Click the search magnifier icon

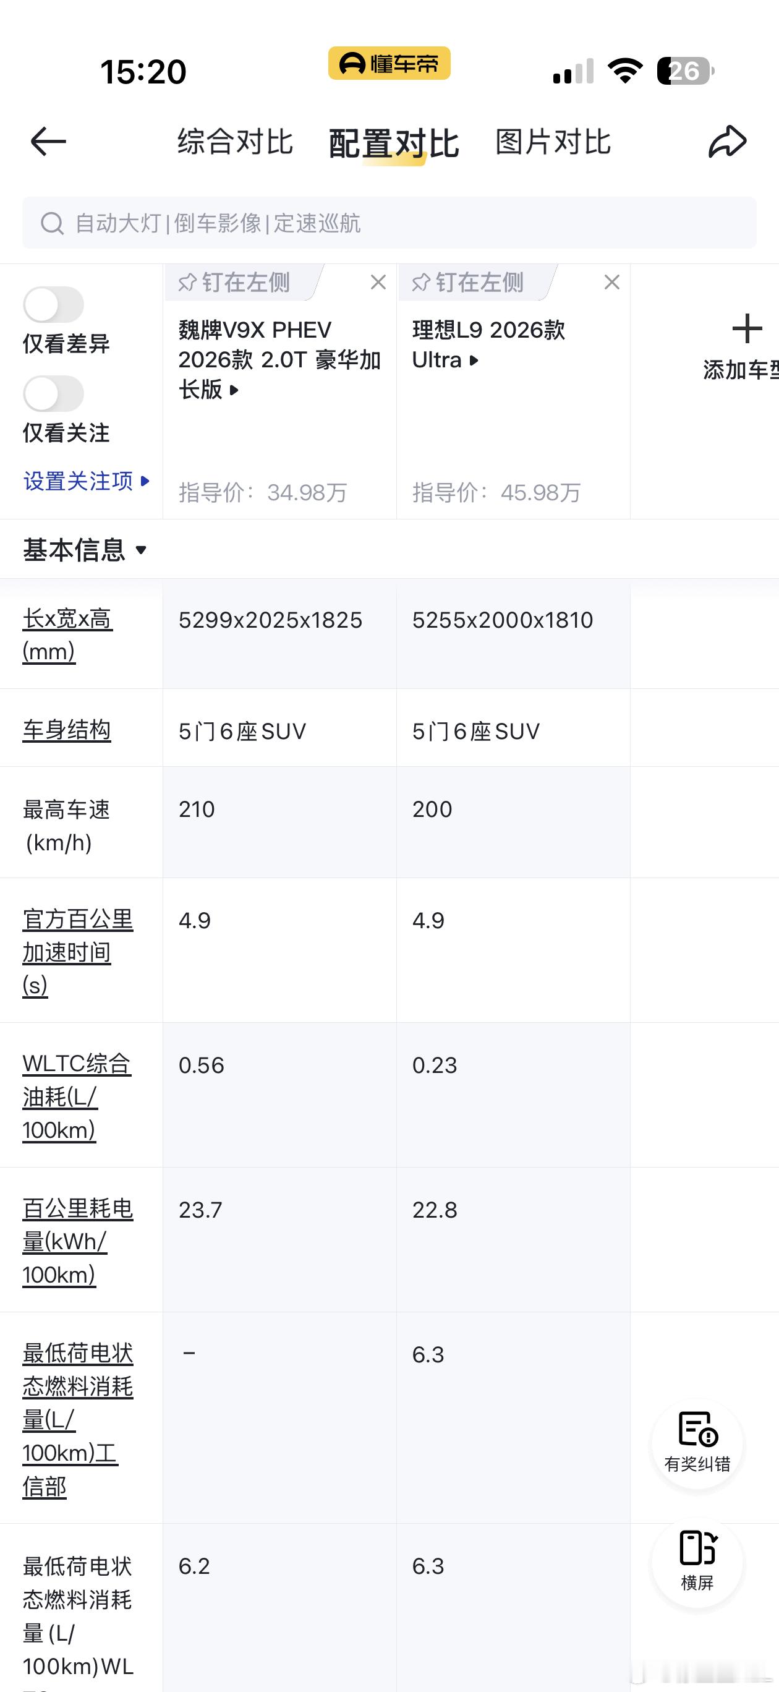[x=52, y=223]
